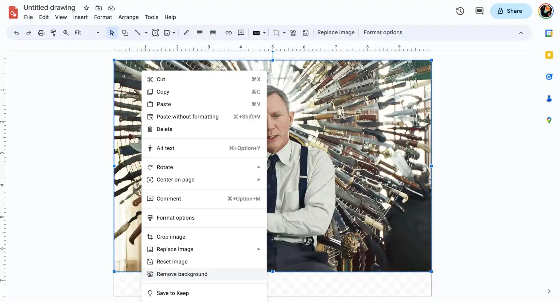The width and height of the screenshot is (560, 302).
Task: Open version history clock icon
Action: pos(460,11)
